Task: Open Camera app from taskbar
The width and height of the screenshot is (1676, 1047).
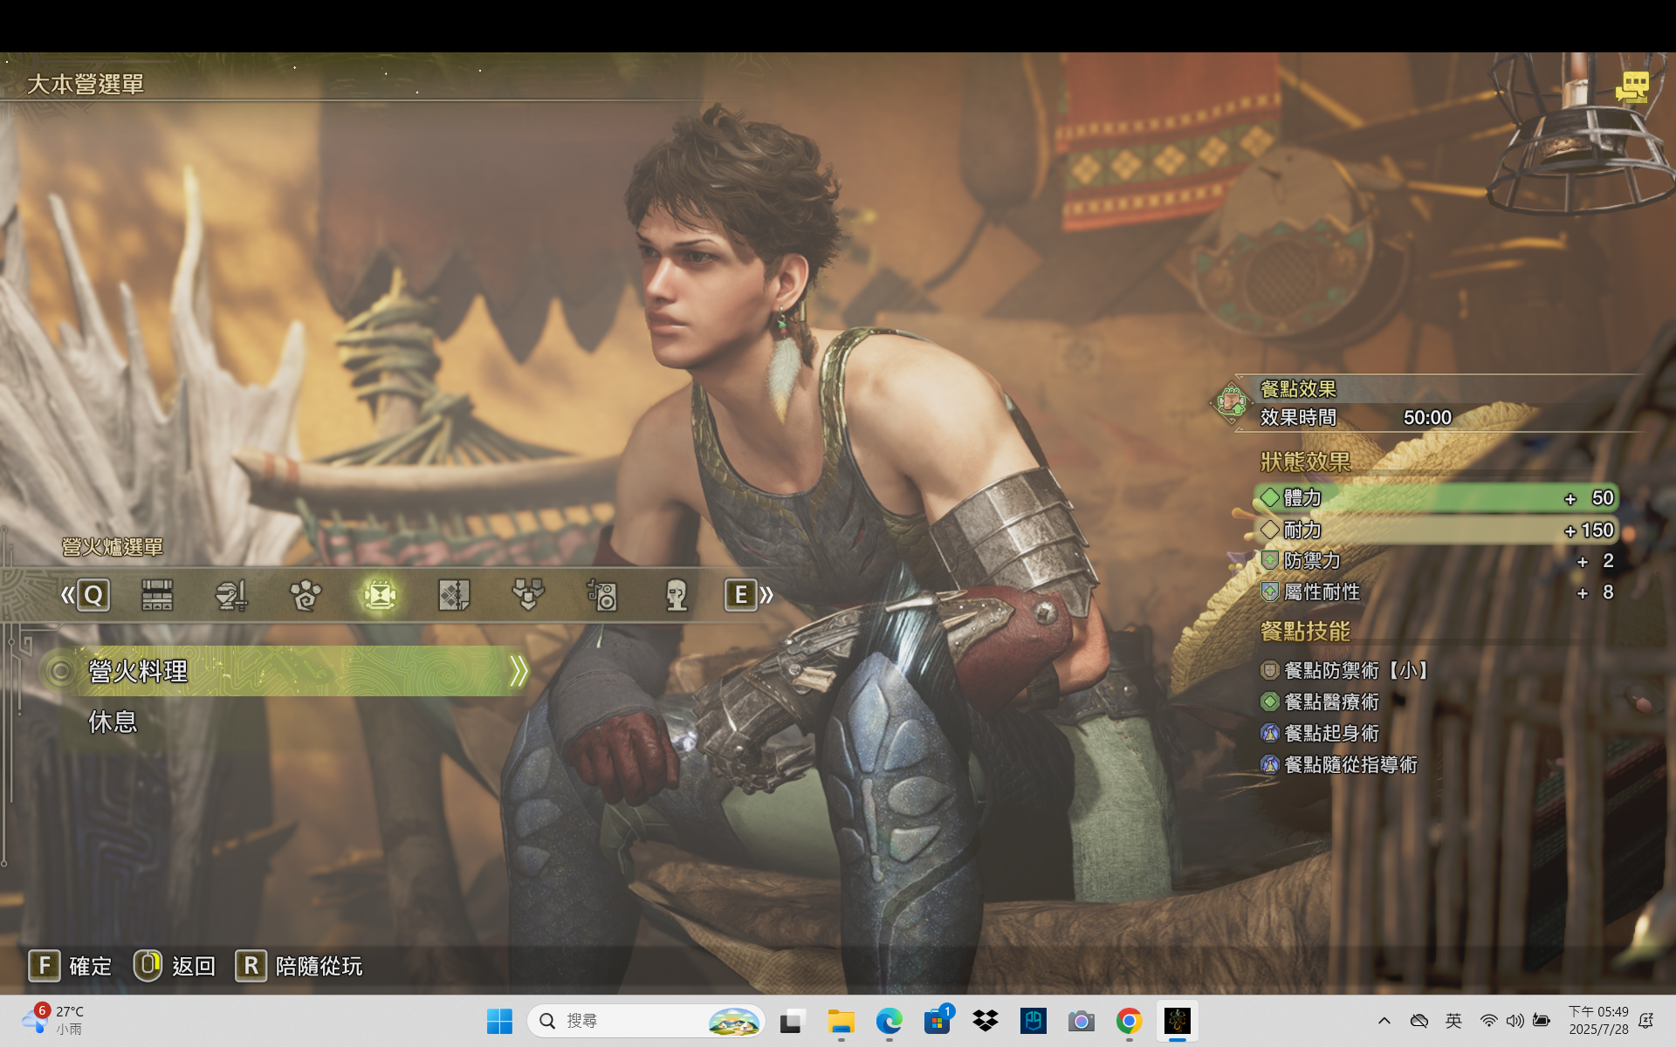Action: click(x=1081, y=1021)
